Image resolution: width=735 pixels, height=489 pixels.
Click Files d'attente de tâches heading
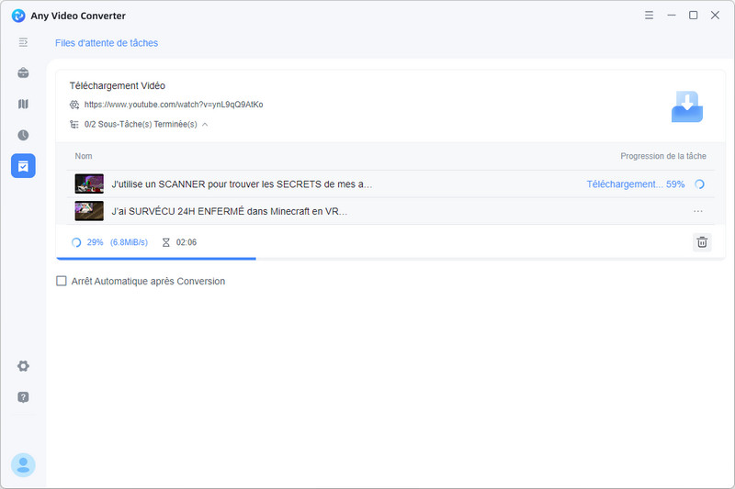tap(106, 43)
